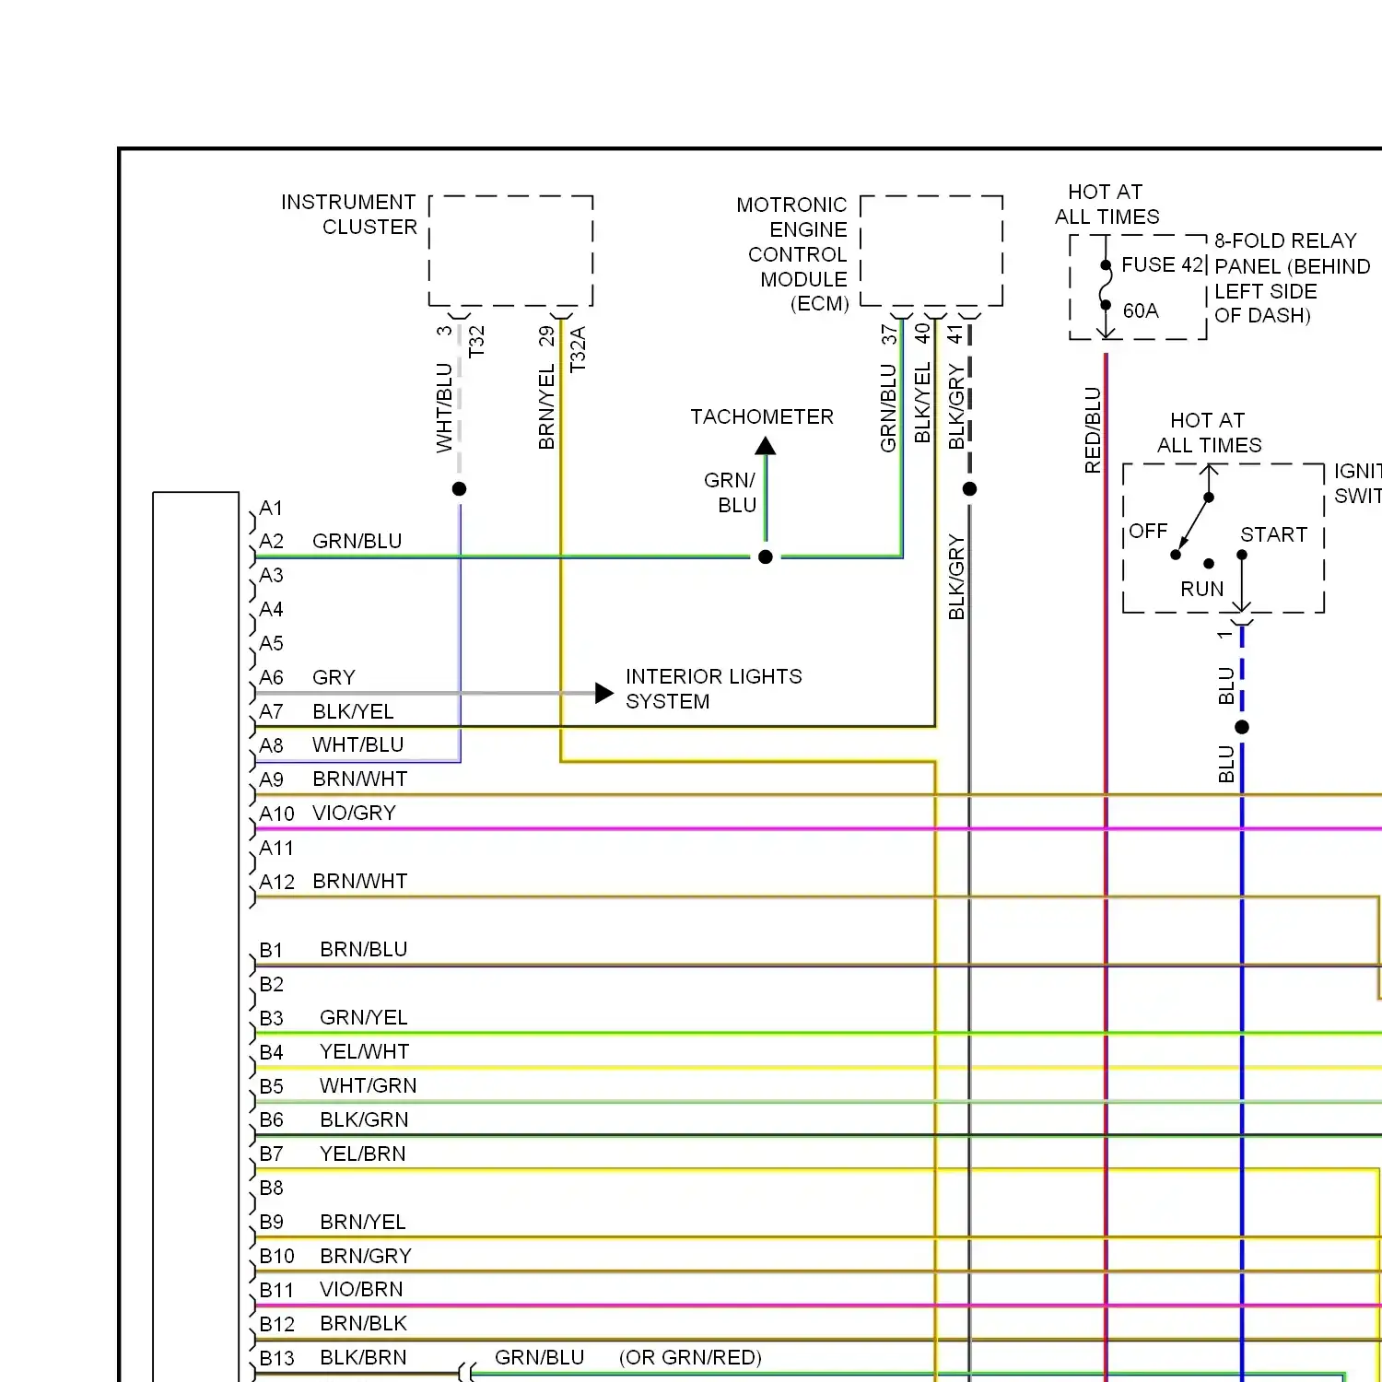Click the vertical RED/BLU wire label
This screenshot has height=1382, width=1382.
1093,430
